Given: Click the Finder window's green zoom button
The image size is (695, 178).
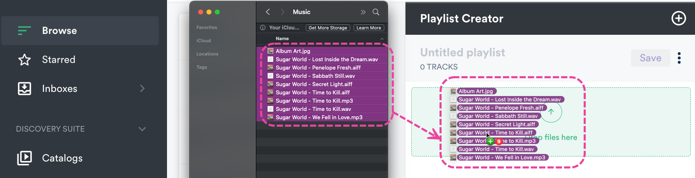Looking at the screenshot, I should (217, 12).
